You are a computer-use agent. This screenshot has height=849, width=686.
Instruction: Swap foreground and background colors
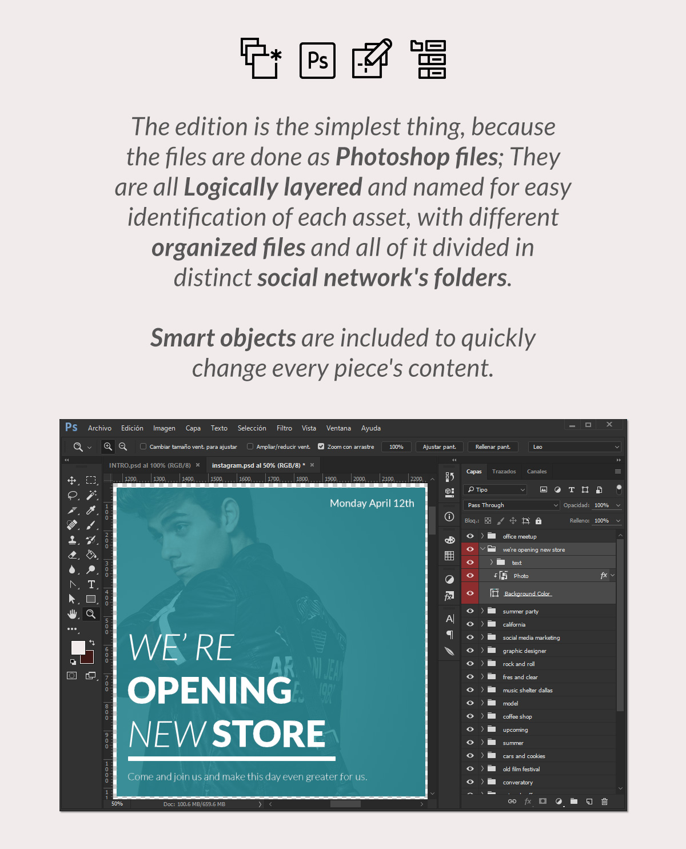click(x=91, y=643)
